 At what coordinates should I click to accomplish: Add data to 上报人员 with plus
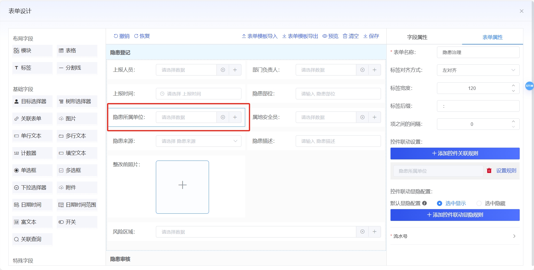(x=235, y=70)
